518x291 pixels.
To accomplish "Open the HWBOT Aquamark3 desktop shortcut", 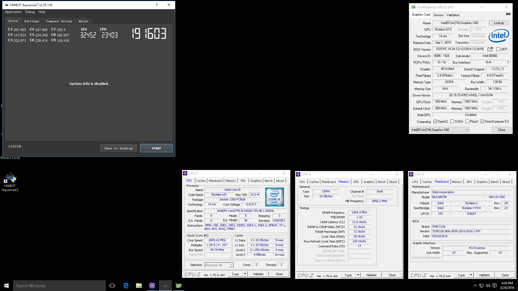I will click(x=10, y=182).
